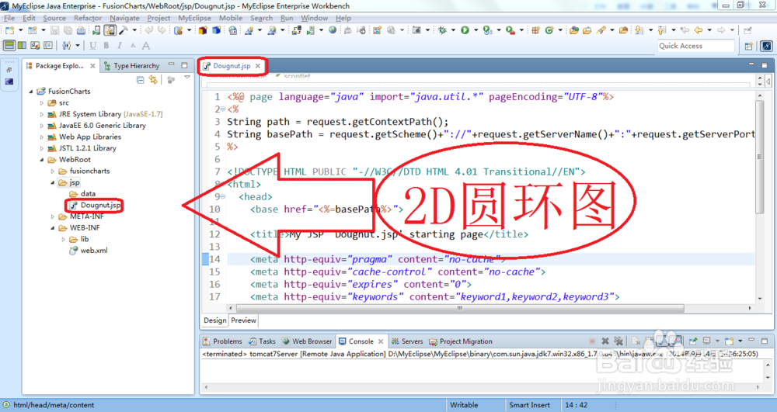Select JRE System Library node

[x=105, y=114]
